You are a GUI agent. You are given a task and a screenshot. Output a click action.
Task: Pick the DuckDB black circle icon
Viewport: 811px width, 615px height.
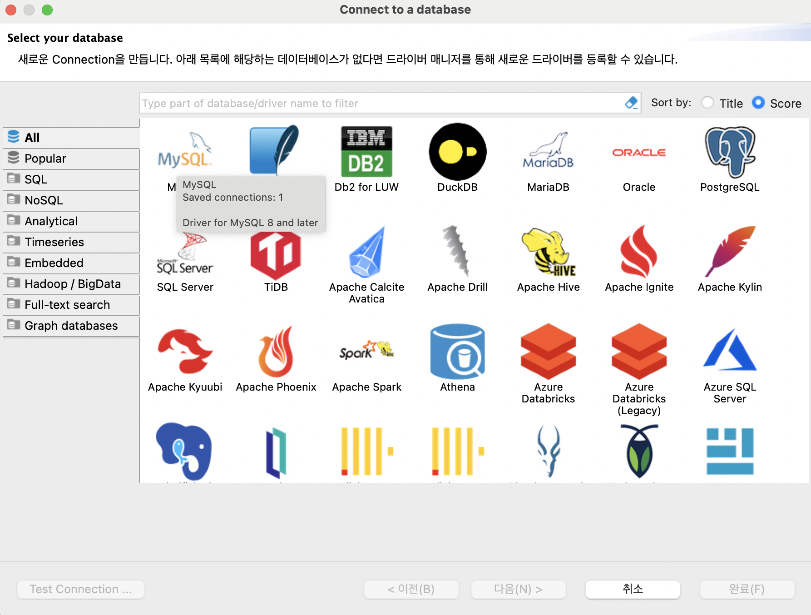click(x=458, y=152)
